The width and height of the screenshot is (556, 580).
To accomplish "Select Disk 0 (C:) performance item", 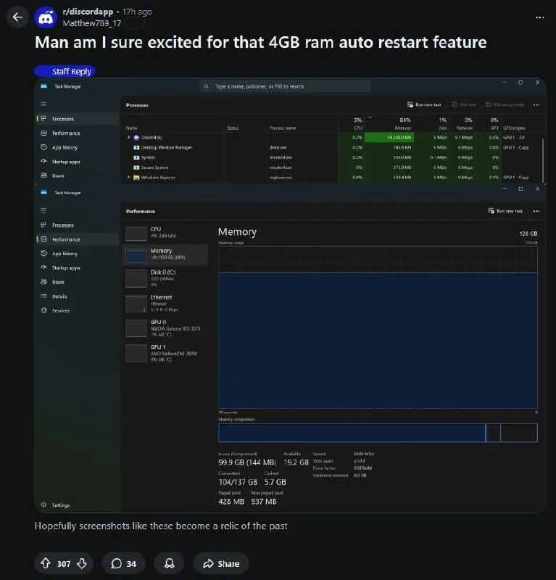I will 165,278.
